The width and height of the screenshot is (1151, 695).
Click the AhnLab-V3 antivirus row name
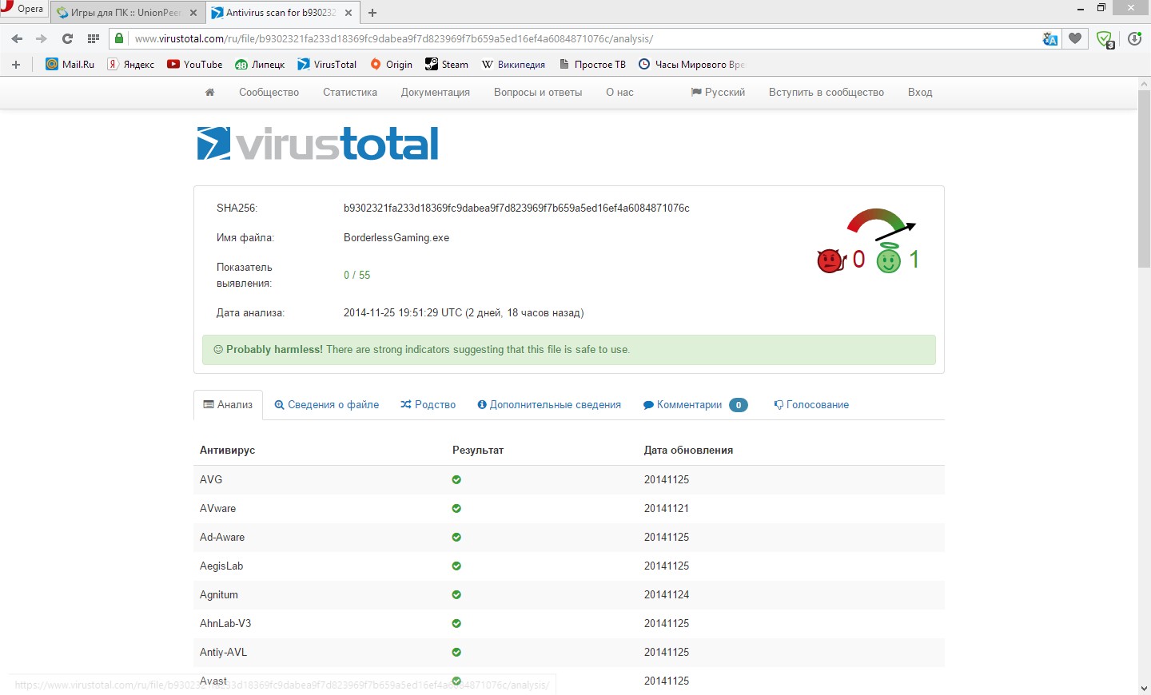pyautogui.click(x=225, y=623)
